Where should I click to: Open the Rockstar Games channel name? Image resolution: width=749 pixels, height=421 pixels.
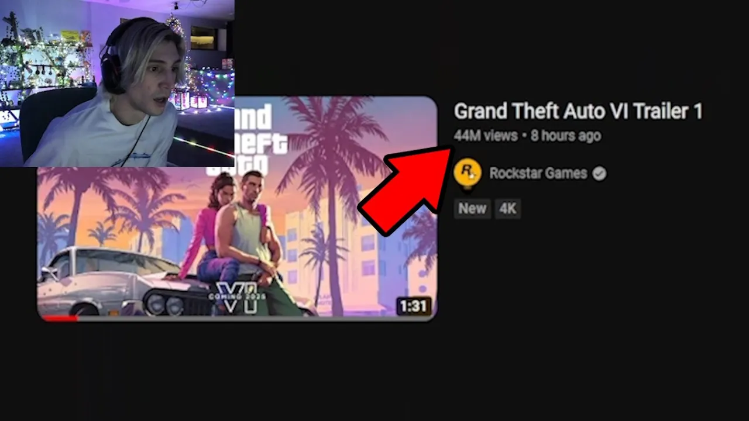[538, 173]
